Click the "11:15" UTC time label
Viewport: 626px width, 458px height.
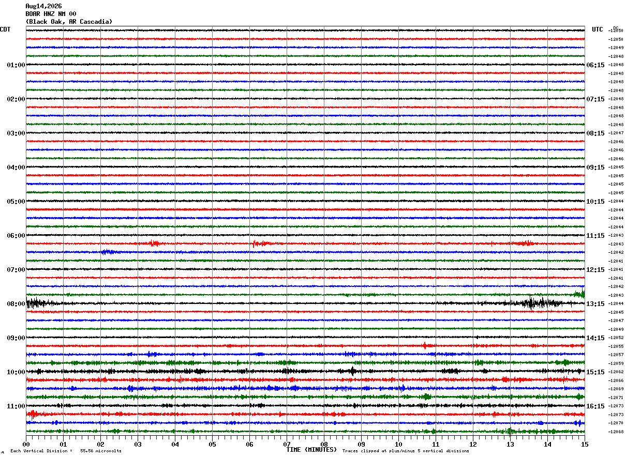(595, 236)
